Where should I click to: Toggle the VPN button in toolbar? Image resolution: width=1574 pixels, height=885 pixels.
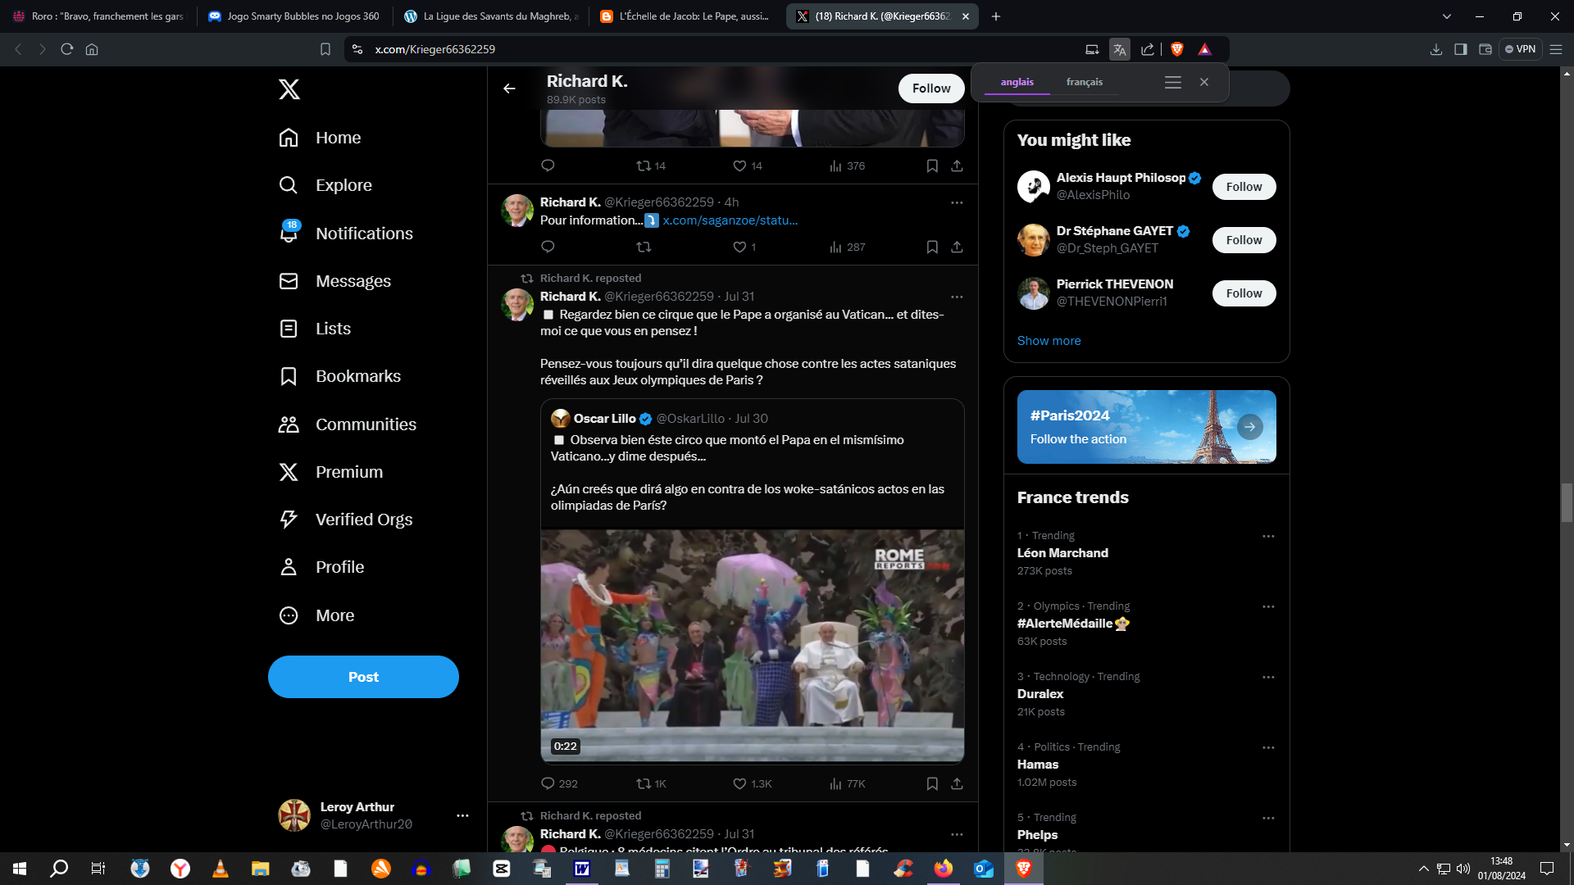coord(1521,49)
